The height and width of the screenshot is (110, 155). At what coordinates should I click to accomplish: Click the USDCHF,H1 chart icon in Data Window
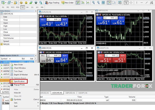point(2,14)
